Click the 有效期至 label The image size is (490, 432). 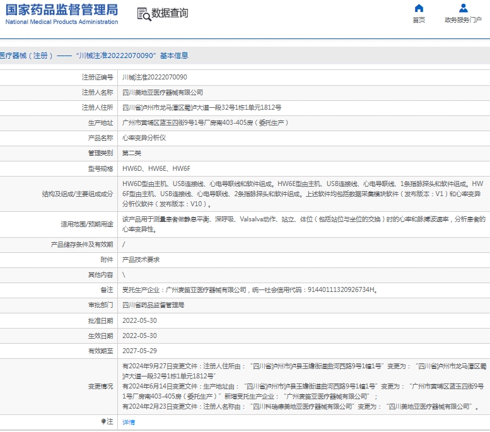tap(100, 351)
